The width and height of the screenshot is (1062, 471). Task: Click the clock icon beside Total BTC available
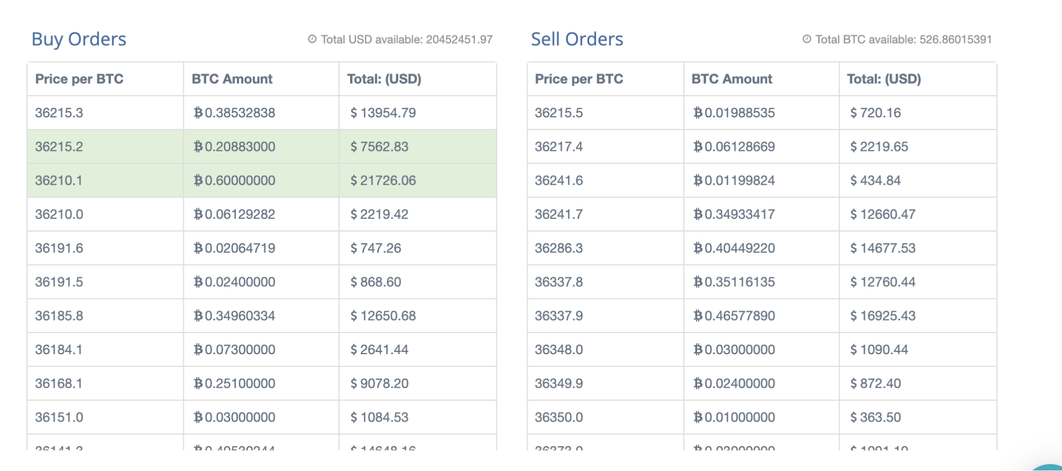[x=806, y=39]
